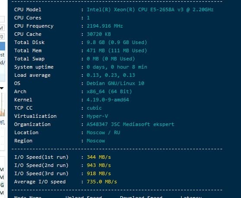
Task: Select the blue highlighted row in left panel
Action: tap(3, 46)
